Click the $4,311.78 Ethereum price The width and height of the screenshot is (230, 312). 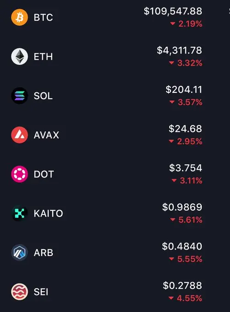(x=180, y=51)
